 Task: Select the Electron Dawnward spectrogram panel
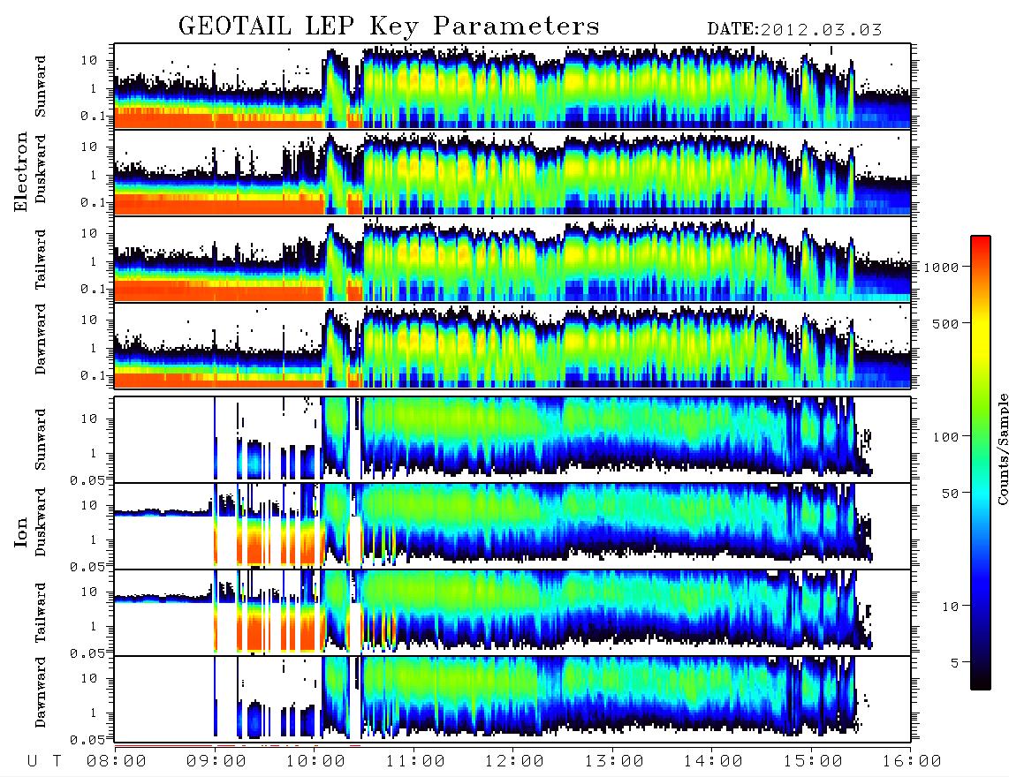[512, 345]
